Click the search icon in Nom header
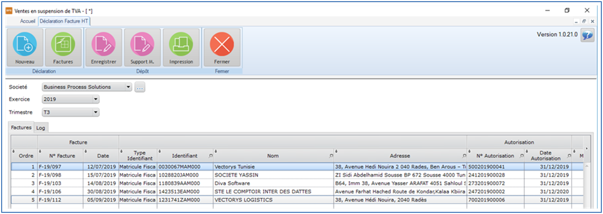Image resolution: width=603 pixels, height=214 pixels. pyautogui.click(x=331, y=156)
